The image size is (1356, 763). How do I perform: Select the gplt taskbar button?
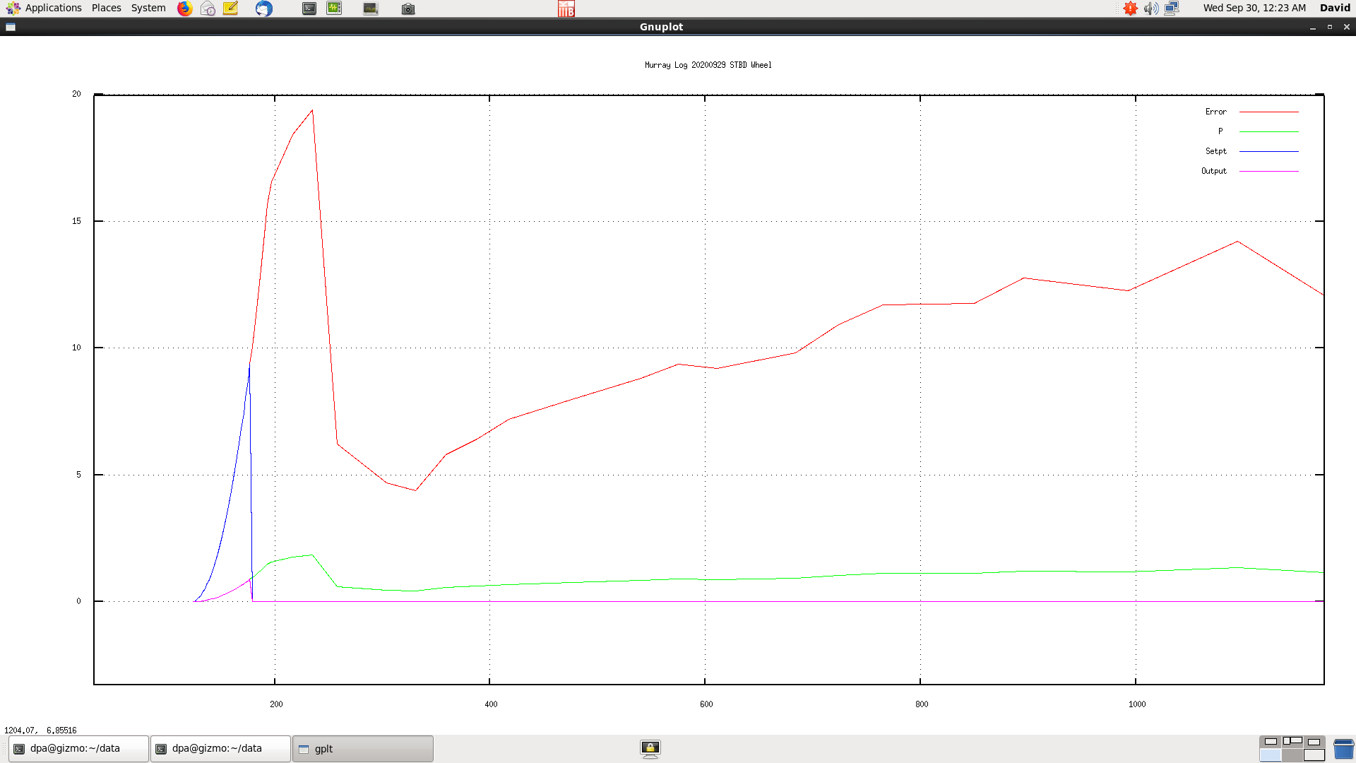tap(363, 749)
